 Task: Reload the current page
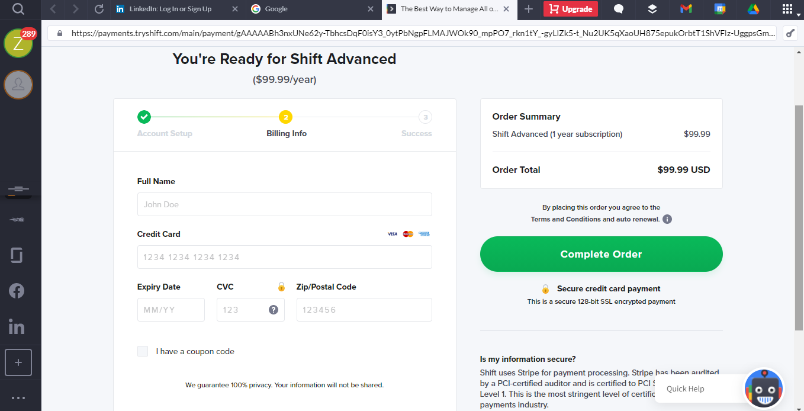(99, 9)
